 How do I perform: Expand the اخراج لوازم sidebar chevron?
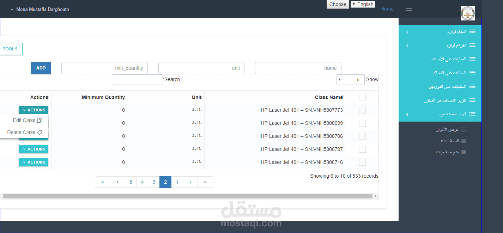pyautogui.click(x=407, y=46)
